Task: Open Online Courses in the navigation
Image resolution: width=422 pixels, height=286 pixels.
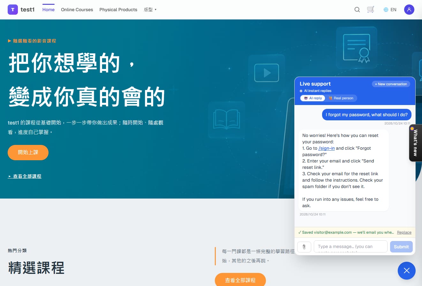Action: click(x=77, y=10)
